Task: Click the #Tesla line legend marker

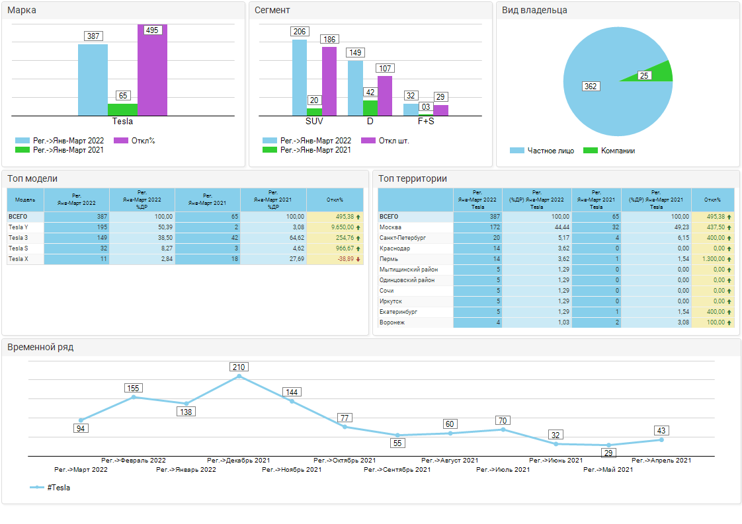Action: pos(37,488)
